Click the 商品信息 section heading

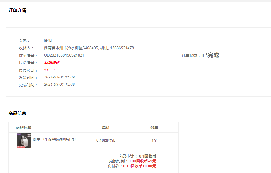click(x=17, y=113)
